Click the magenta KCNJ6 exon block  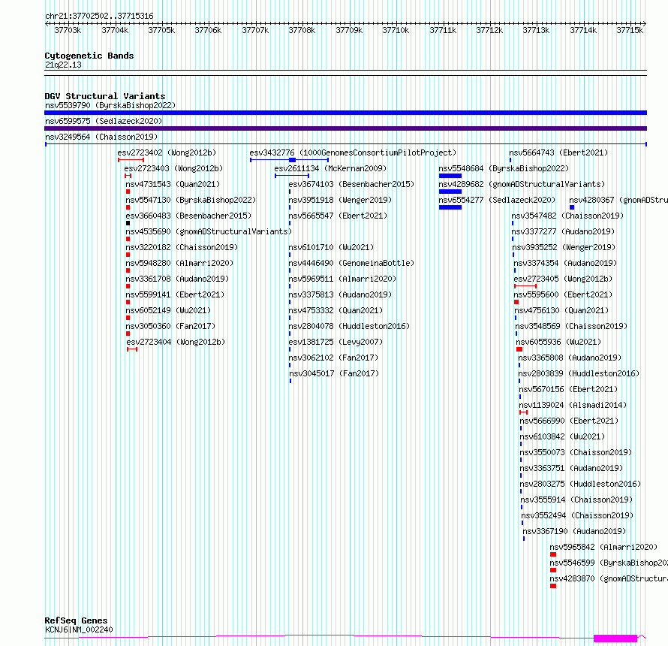(615, 638)
